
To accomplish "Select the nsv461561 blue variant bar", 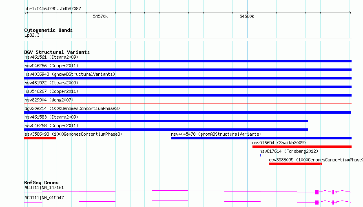I will pyautogui.click(x=188, y=61).
